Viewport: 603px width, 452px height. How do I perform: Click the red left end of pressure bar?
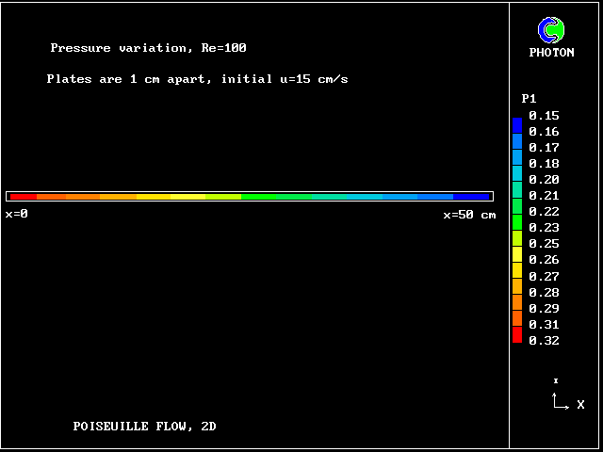21,196
